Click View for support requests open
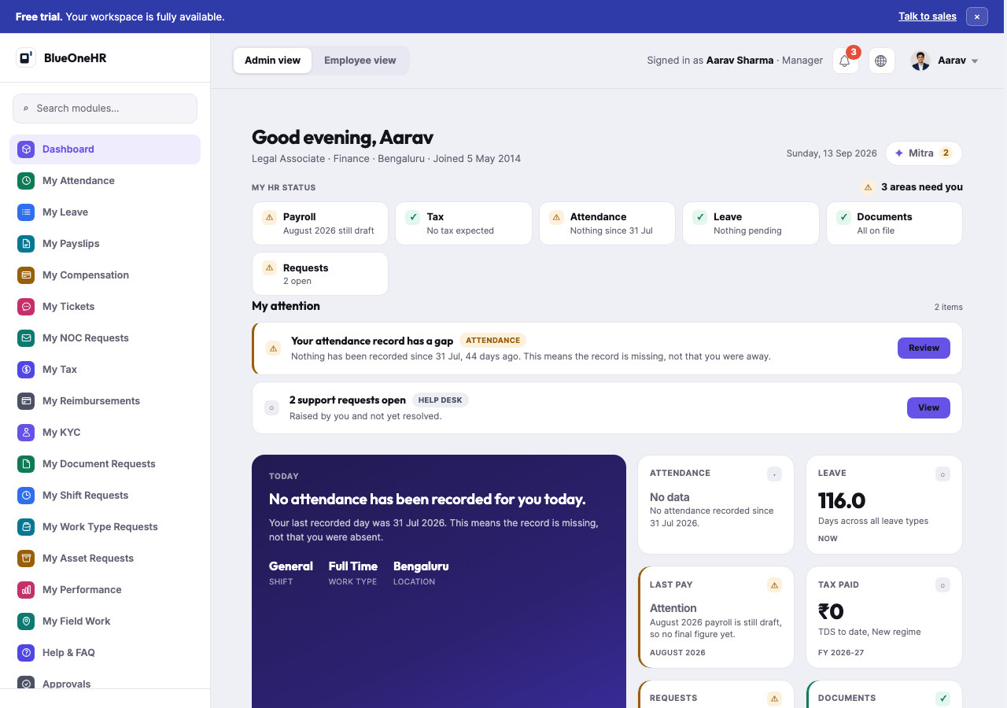The width and height of the screenshot is (1007, 708). click(928, 407)
